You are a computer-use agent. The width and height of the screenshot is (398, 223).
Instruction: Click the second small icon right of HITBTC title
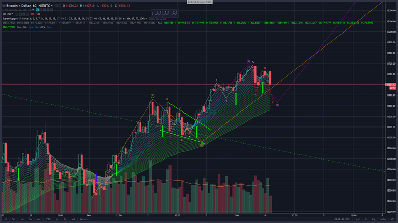click(60, 6)
